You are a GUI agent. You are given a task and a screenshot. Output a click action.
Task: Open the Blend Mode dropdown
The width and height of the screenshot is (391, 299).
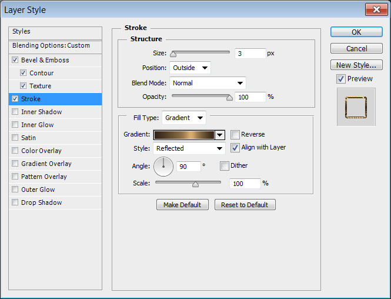click(x=208, y=83)
